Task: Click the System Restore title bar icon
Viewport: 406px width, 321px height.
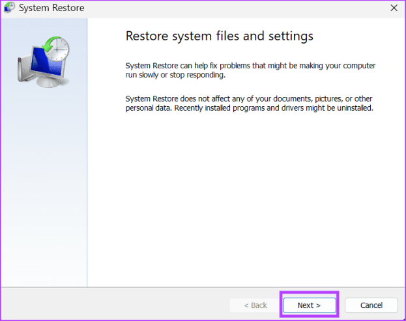Action: point(10,8)
